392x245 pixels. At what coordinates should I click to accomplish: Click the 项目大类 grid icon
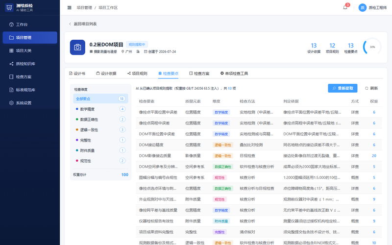coord(11,50)
